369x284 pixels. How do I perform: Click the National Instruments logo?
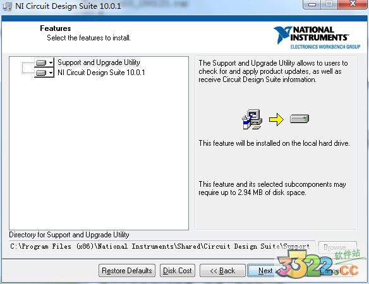(x=317, y=38)
